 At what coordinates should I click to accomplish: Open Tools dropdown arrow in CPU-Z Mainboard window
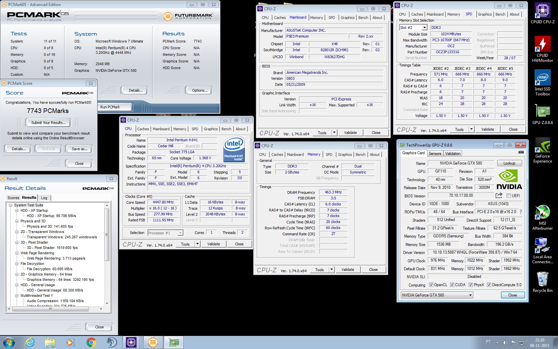point(334,133)
